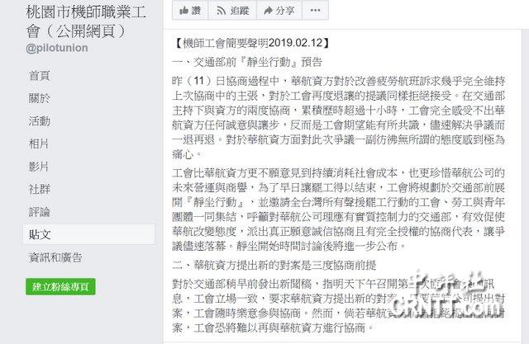Click the Share arrow icon
The image size is (529, 344).
(x=268, y=11)
